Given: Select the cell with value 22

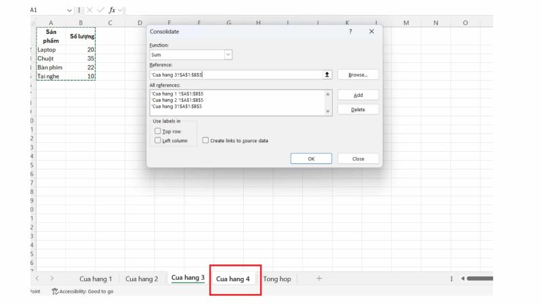Looking at the screenshot, I should [x=80, y=67].
